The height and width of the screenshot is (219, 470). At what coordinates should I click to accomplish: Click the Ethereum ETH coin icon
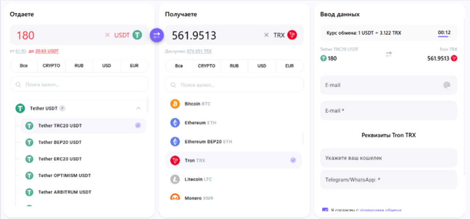[175, 123]
